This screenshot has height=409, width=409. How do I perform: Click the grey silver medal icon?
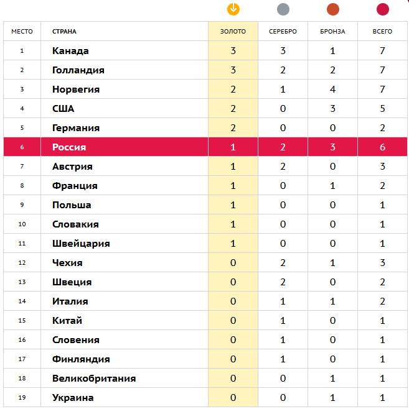(283, 9)
